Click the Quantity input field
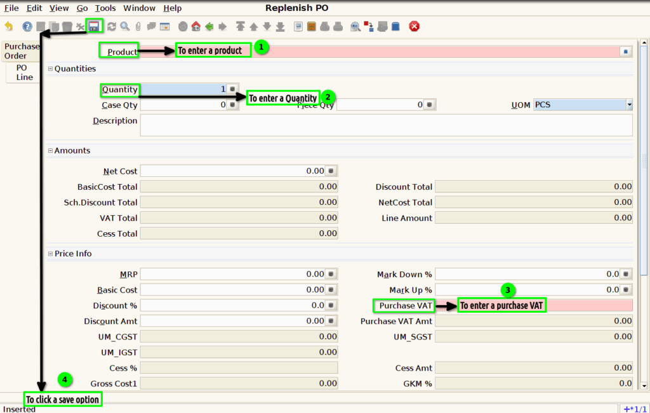 click(183, 89)
